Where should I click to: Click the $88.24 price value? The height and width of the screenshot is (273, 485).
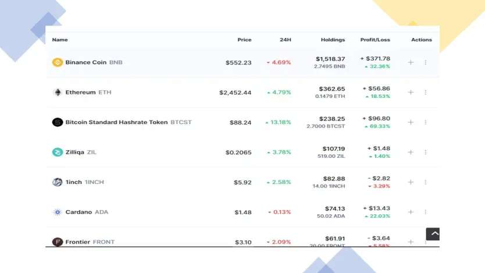point(240,123)
